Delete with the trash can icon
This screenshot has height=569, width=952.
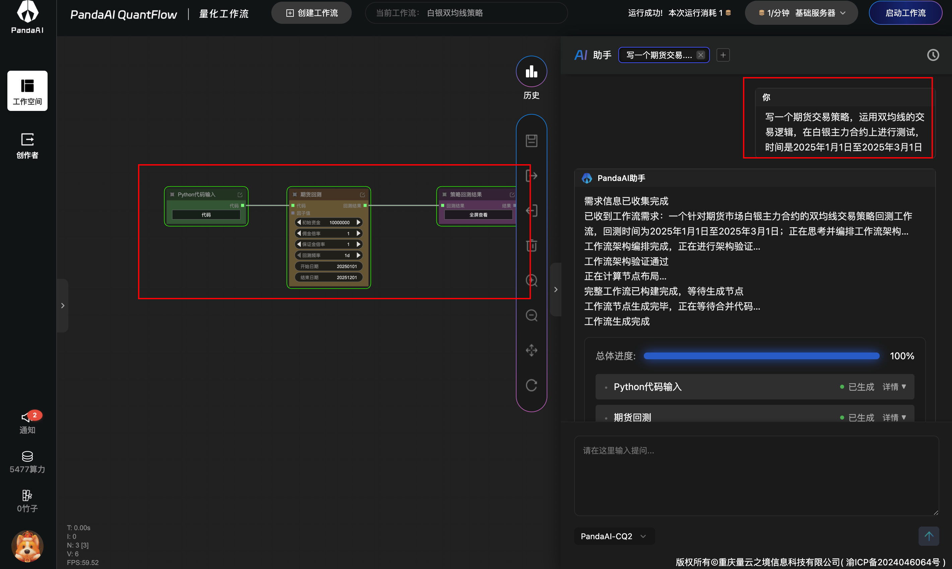pyautogui.click(x=531, y=245)
